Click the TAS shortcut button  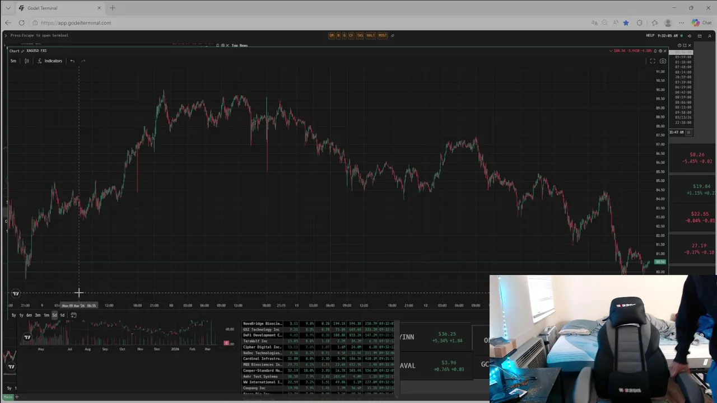[x=360, y=35]
